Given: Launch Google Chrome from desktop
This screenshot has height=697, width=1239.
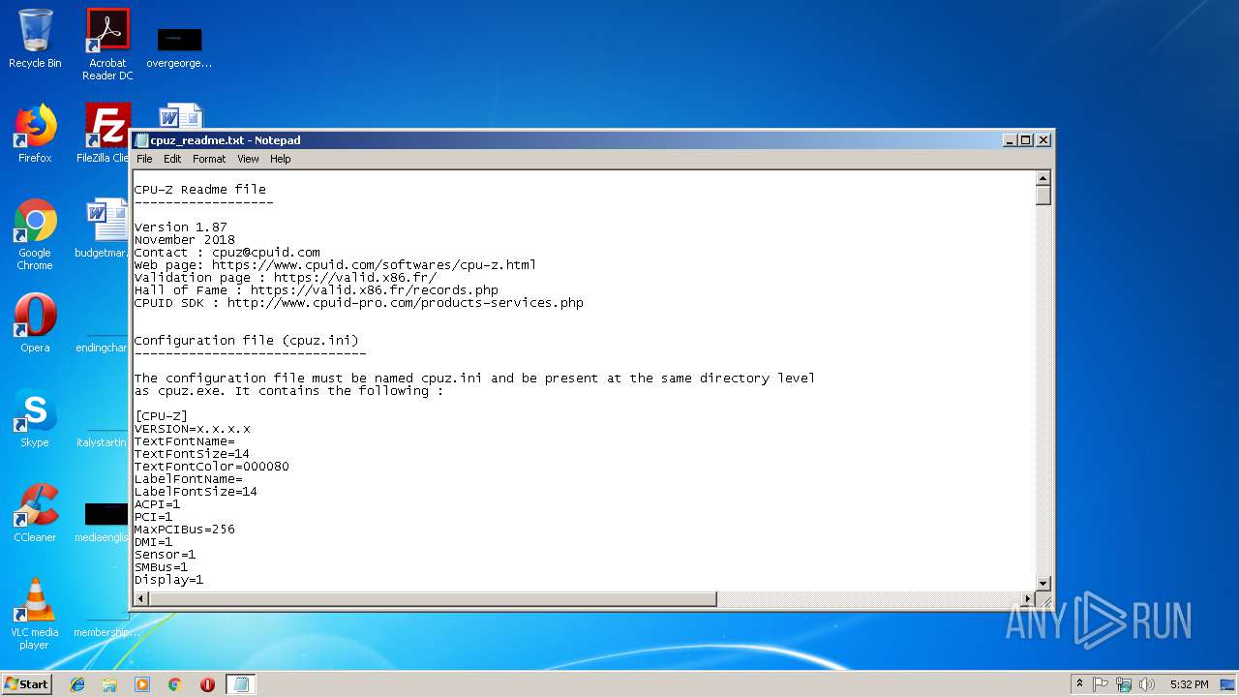Looking at the screenshot, I should (x=35, y=234).
